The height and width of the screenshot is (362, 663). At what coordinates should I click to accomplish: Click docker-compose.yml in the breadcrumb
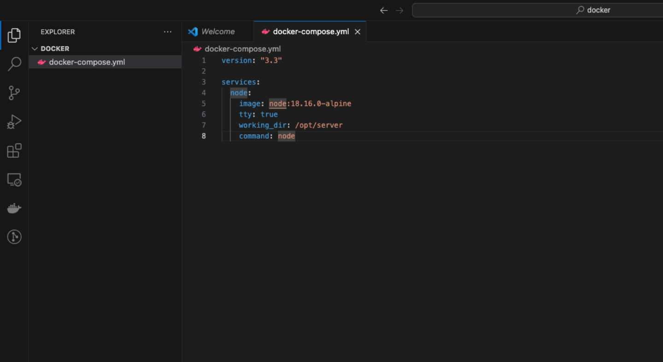pos(242,49)
